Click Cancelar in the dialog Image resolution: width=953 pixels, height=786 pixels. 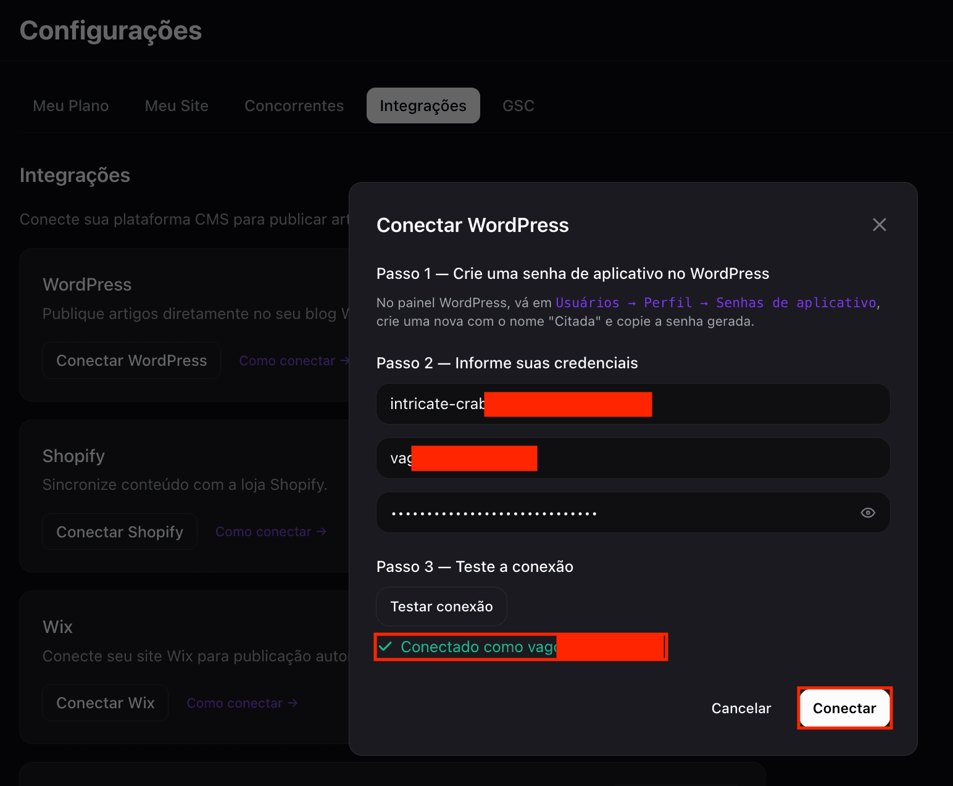click(x=741, y=708)
